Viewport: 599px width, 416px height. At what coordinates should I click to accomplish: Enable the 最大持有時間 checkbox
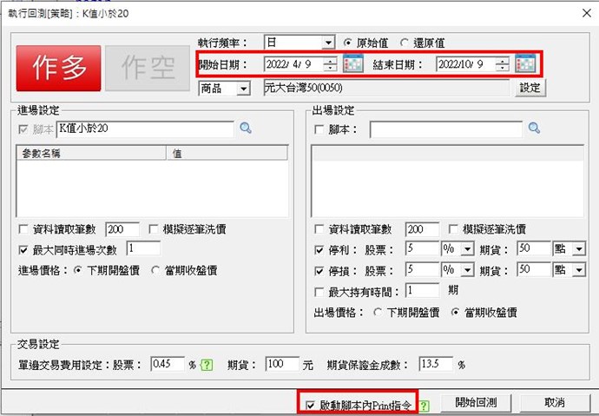[319, 292]
